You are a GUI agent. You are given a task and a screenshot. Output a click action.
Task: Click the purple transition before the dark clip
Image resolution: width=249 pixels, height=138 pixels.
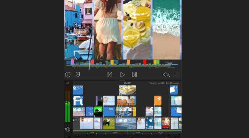[x=97, y=101]
